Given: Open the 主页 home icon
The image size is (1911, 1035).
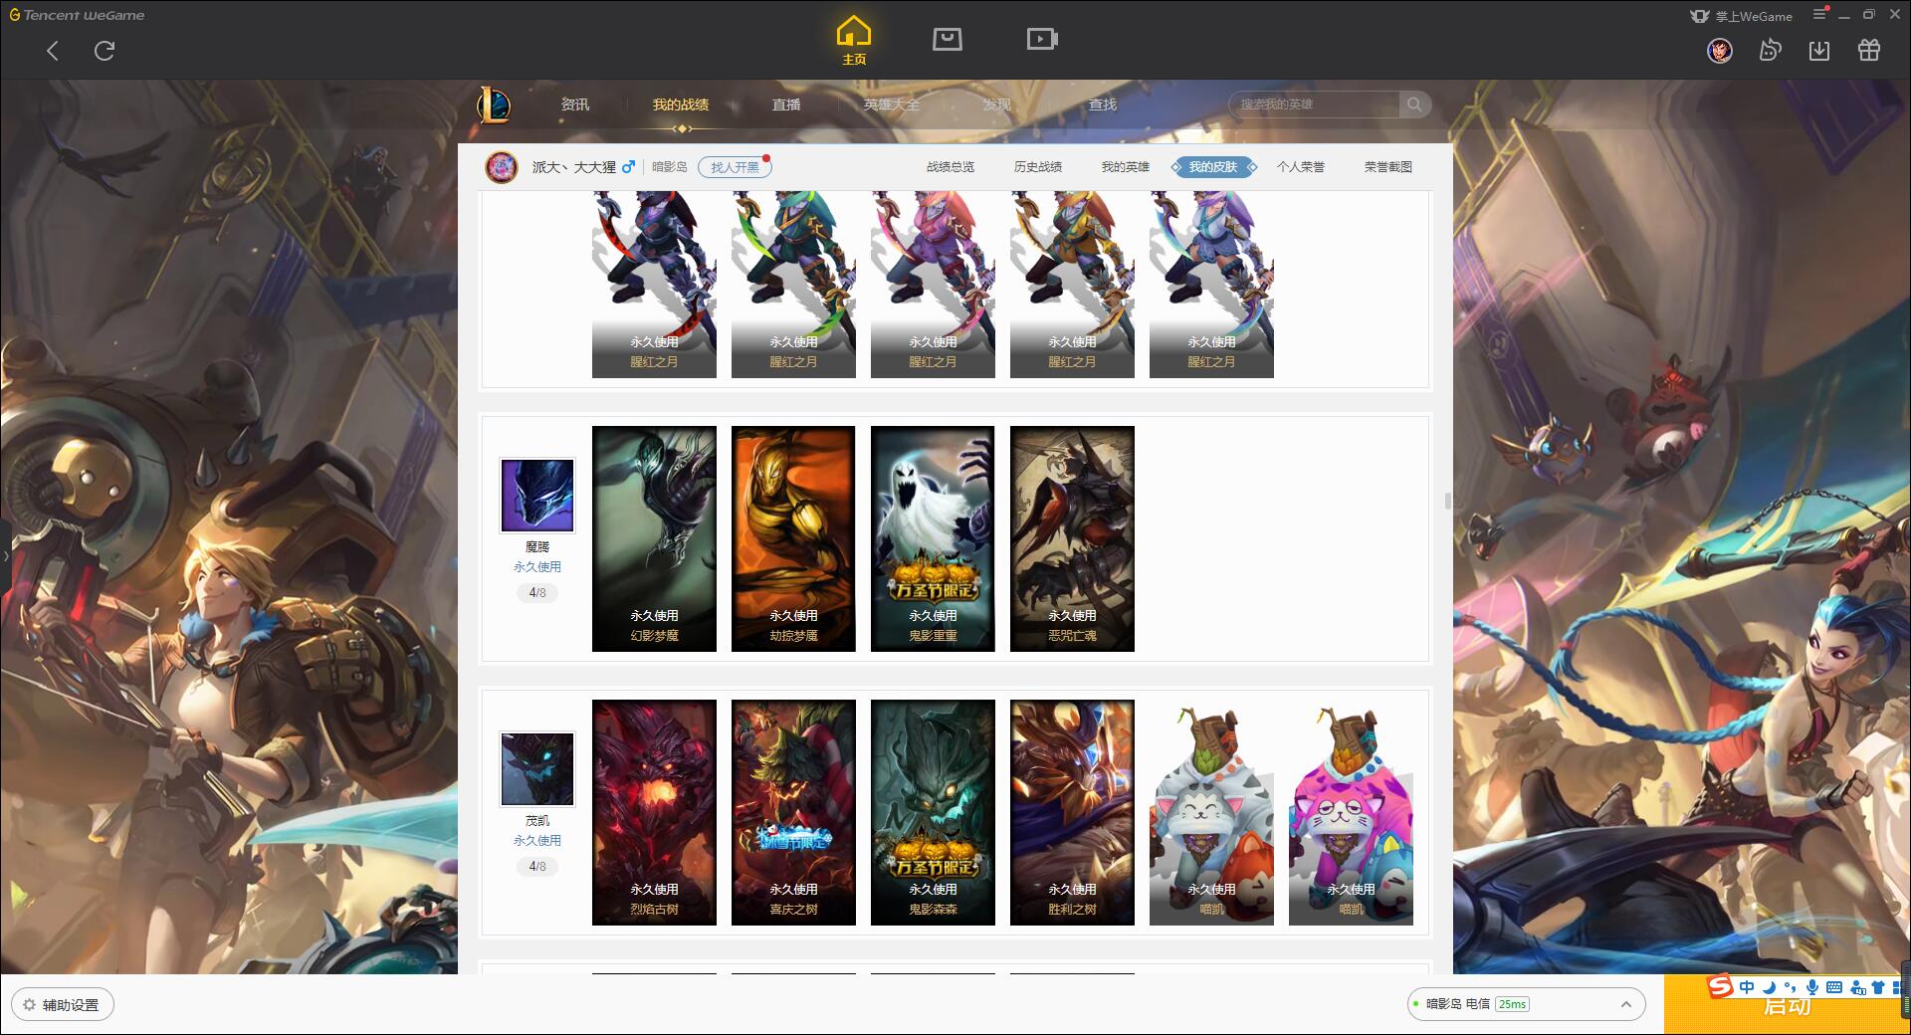Looking at the screenshot, I should tap(853, 40).
